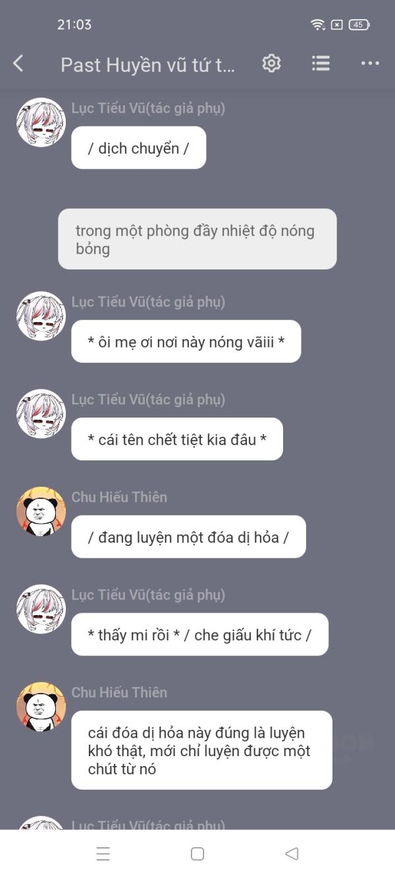The image size is (395, 878).
Task: Tap the title 'Past Huyền vũ tứ t...'
Action: tap(147, 65)
